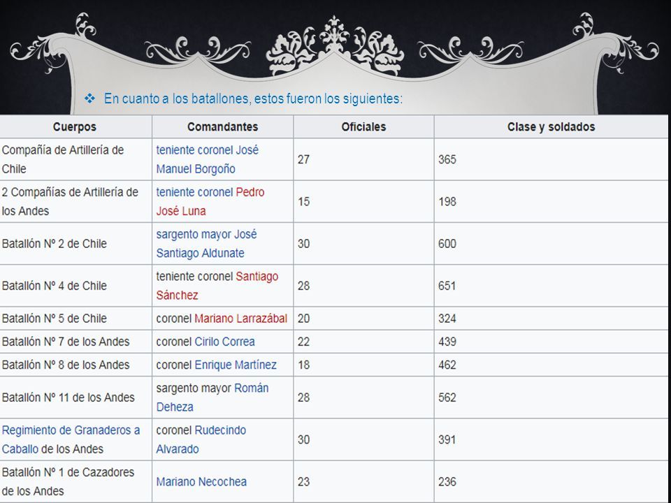This screenshot has height=503, width=671.
Task: Select the Clase y soldados column header
Action: [551, 127]
